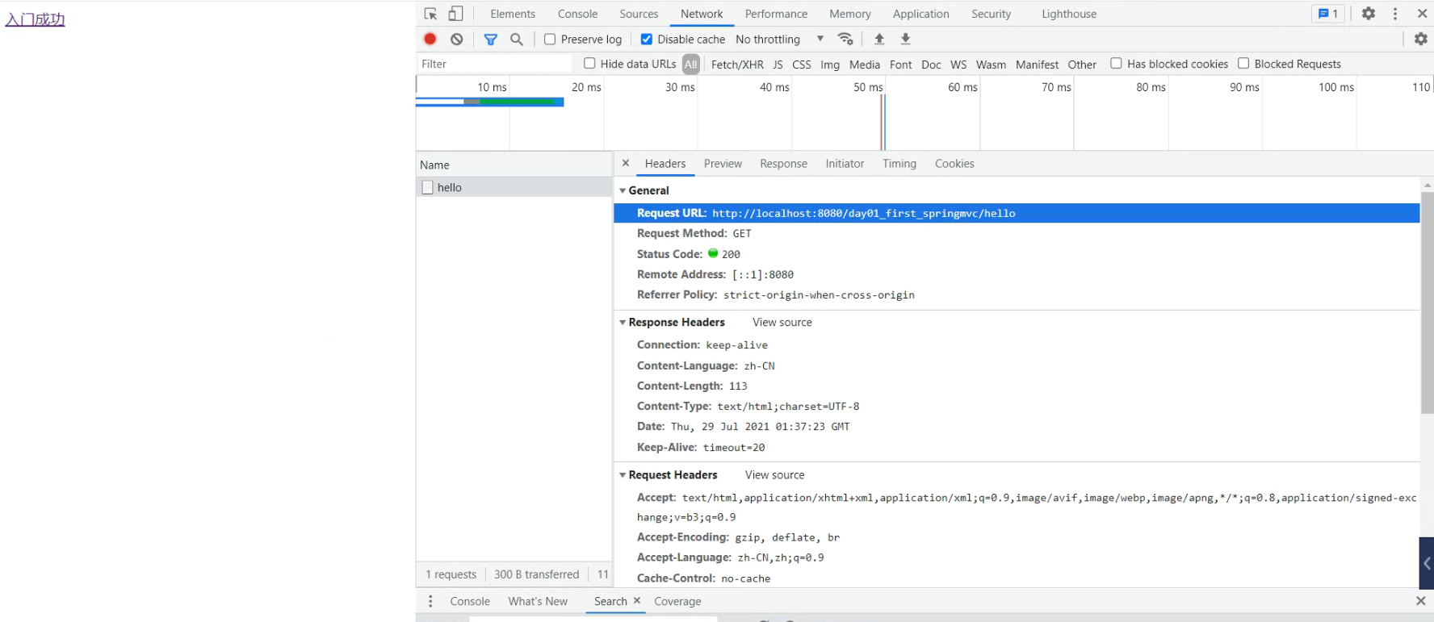Toggle the network filter funnel icon

[x=490, y=39]
